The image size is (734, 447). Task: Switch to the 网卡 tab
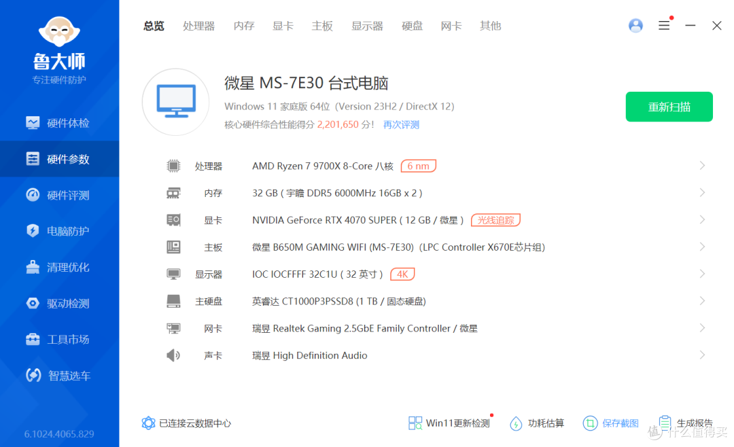click(x=451, y=26)
